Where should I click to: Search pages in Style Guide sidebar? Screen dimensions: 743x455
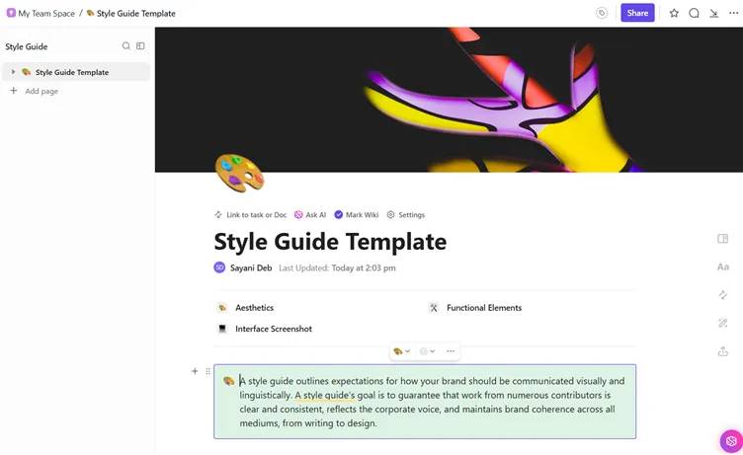(x=126, y=46)
